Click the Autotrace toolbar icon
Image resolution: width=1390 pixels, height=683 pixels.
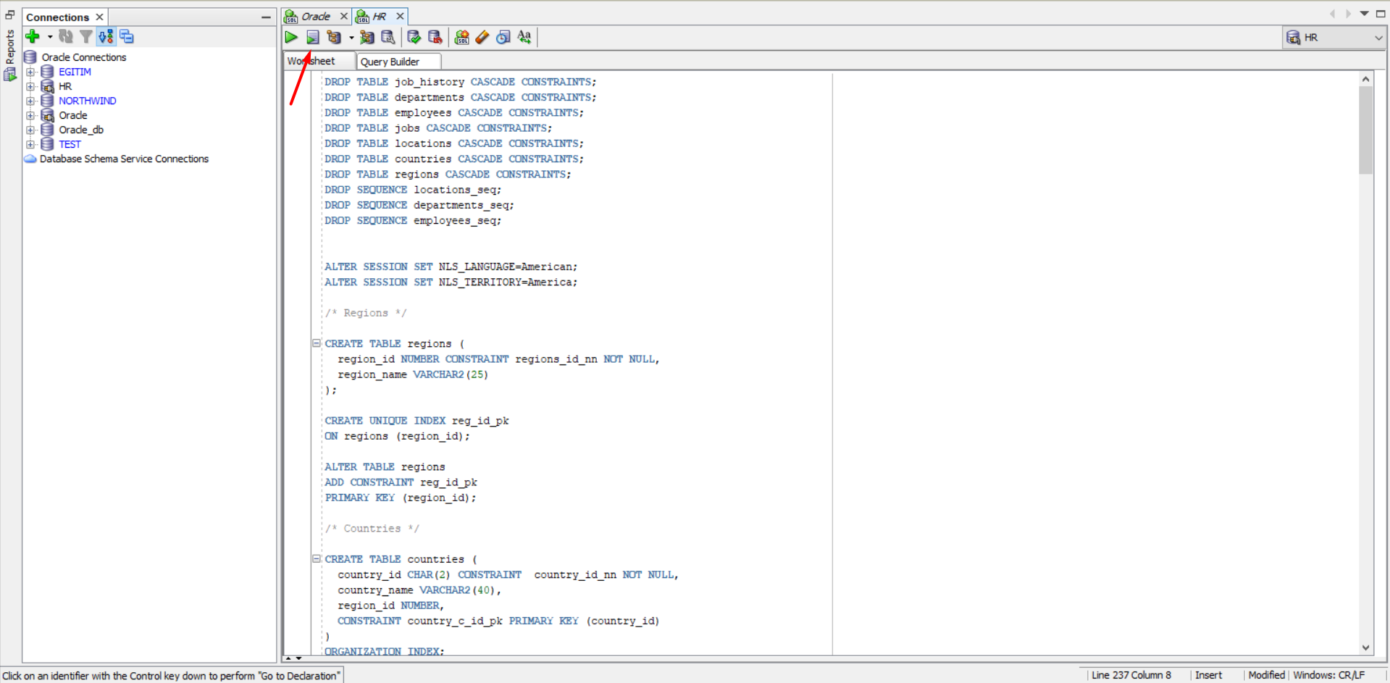367,37
